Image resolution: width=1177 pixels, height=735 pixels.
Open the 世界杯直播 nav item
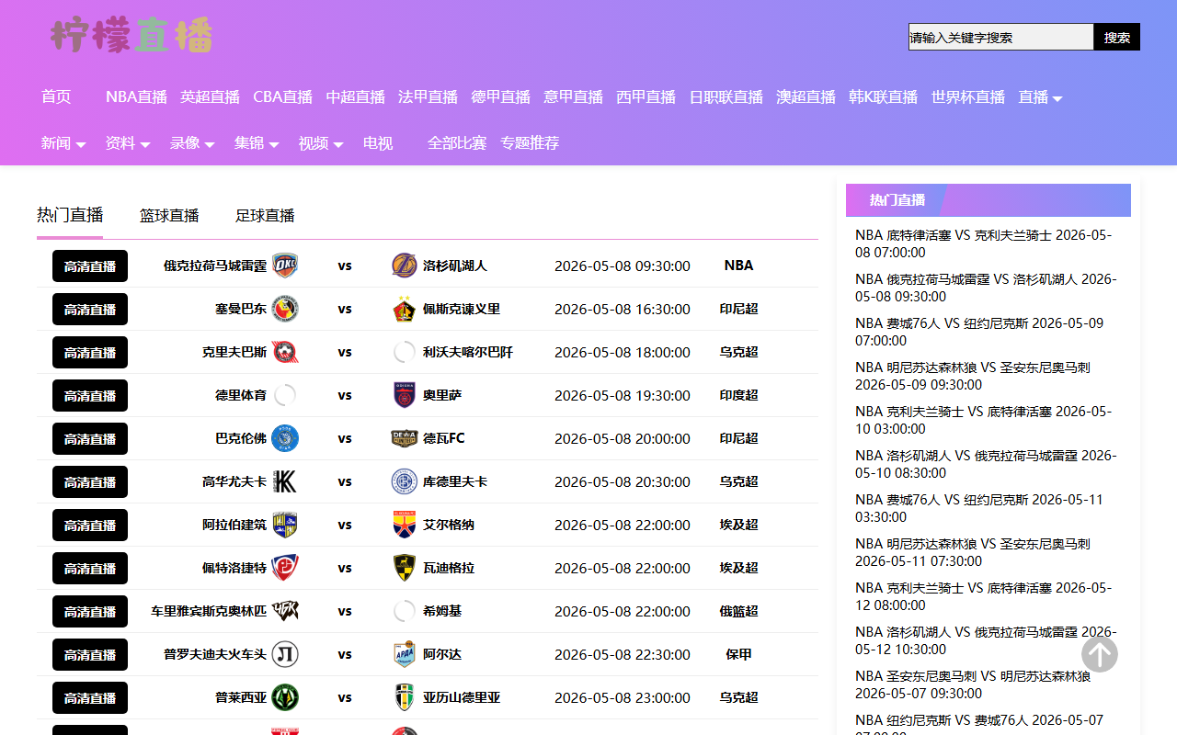(968, 97)
